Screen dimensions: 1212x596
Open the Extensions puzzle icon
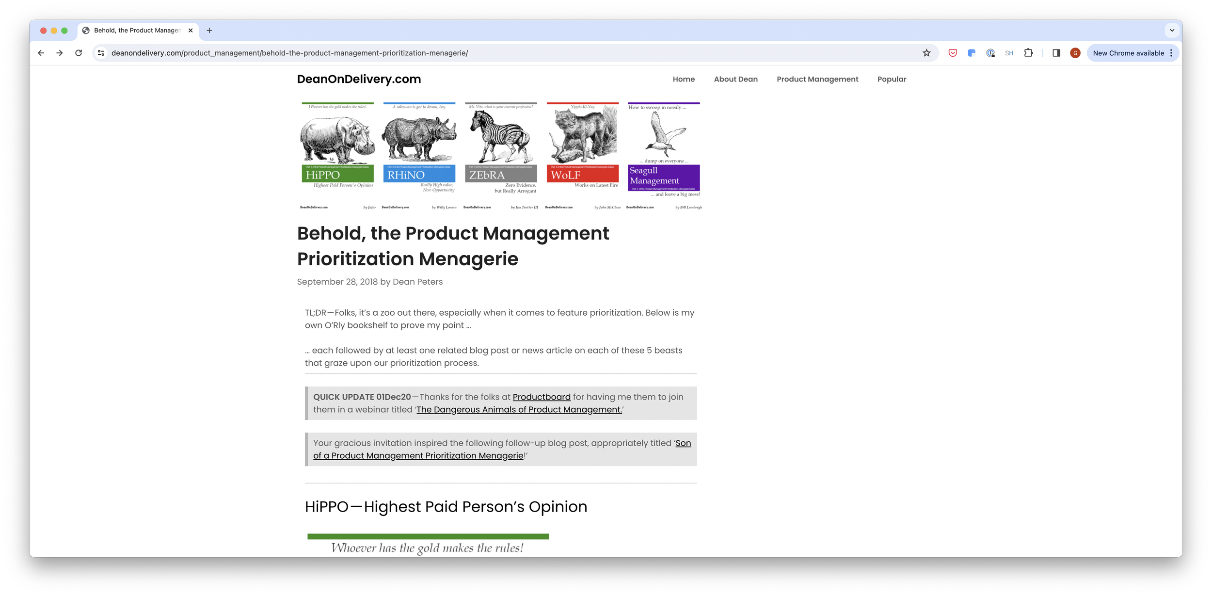click(x=1028, y=53)
